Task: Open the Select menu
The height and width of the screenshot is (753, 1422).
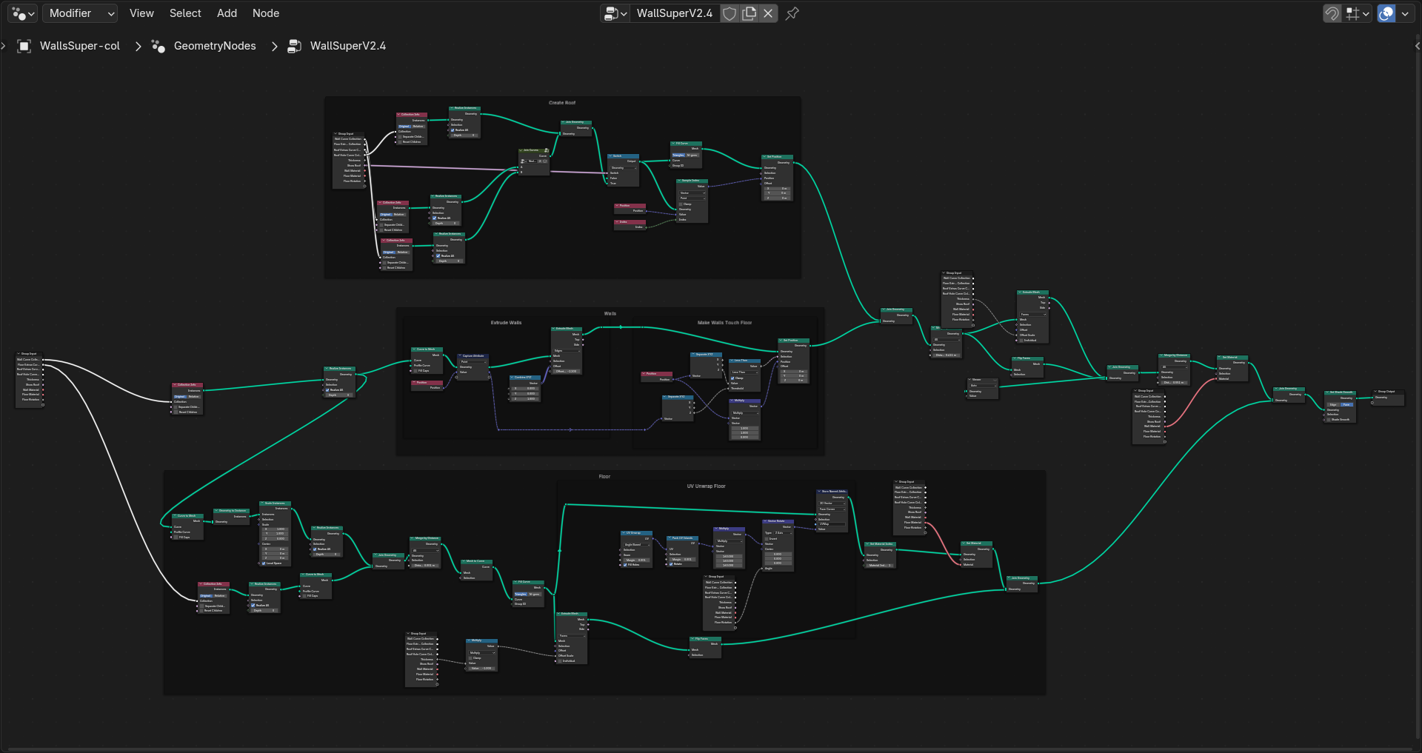Action: [185, 13]
